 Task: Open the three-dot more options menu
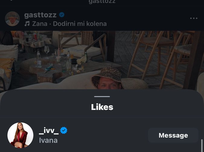pyautogui.click(x=193, y=18)
